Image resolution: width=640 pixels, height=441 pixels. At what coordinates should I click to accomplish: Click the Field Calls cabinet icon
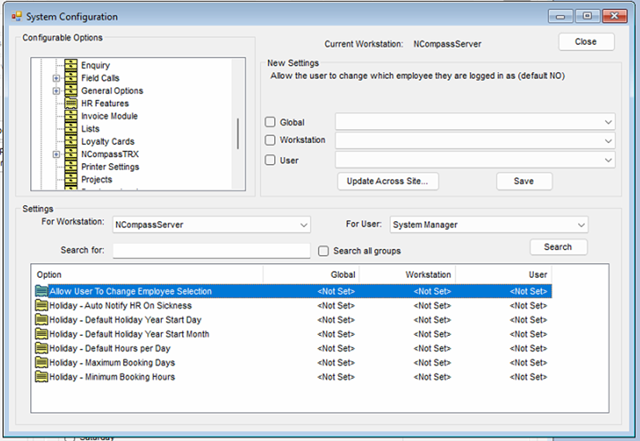pyautogui.click(x=71, y=78)
